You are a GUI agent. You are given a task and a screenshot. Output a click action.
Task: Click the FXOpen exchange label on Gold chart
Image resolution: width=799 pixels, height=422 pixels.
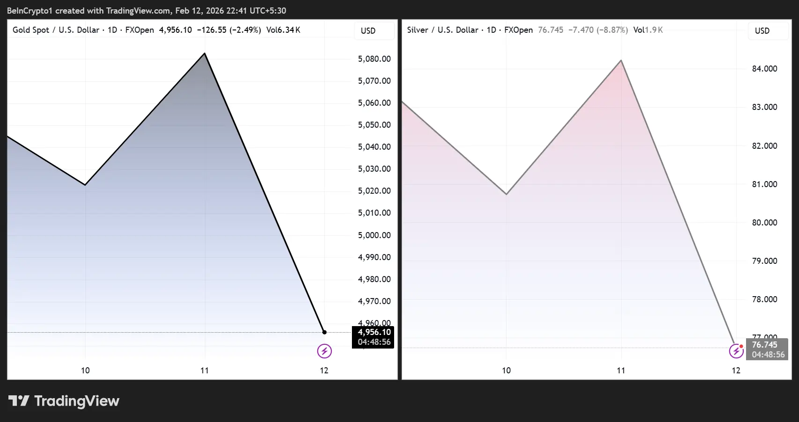(139, 29)
